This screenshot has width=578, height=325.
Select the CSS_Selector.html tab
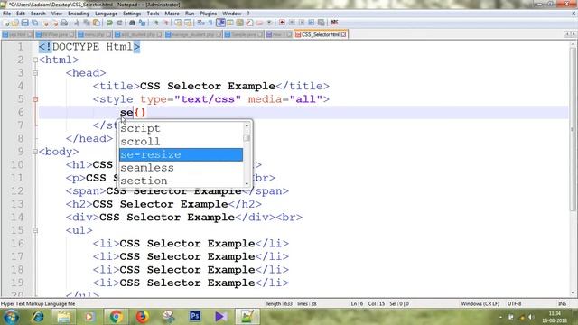pos(320,34)
